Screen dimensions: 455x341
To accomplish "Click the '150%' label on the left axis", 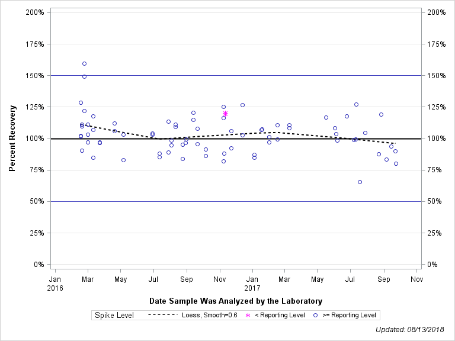I will tap(35, 76).
